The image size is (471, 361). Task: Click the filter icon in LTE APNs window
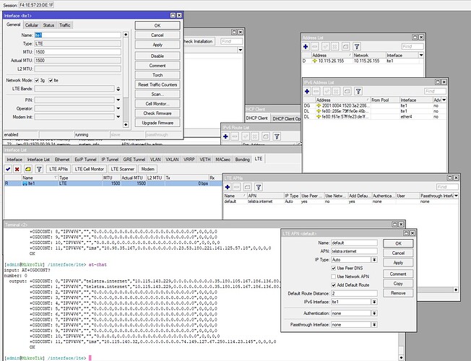tap(259, 187)
